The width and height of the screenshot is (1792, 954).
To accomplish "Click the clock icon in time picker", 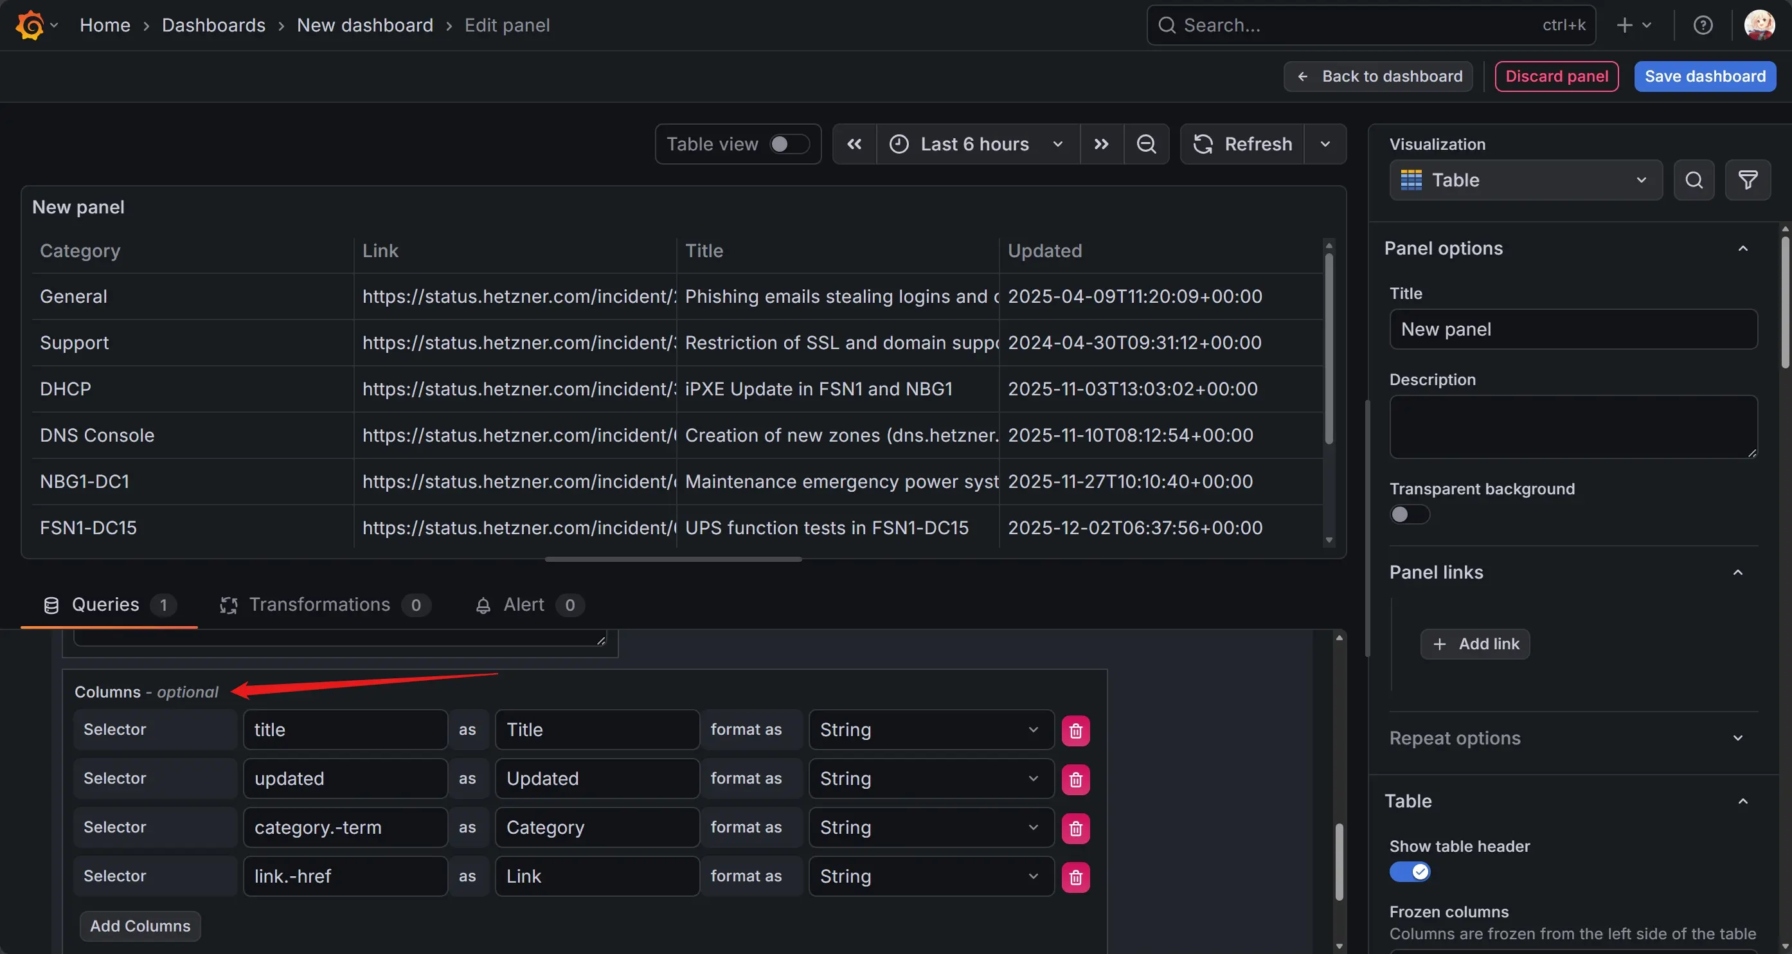I will pyautogui.click(x=899, y=144).
